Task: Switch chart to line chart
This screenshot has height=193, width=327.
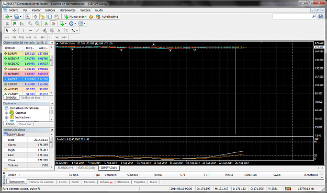Action: tap(21, 23)
